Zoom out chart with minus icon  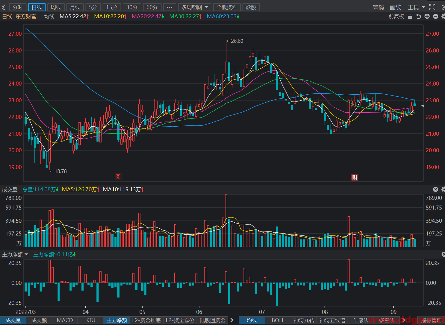tap(436, 16)
